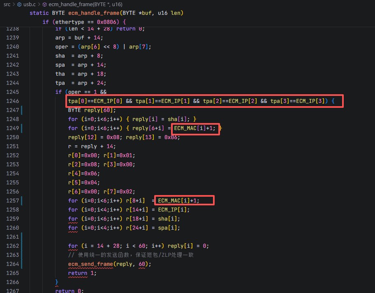
Task: Expand breadcrumb chevron after usb.c
Action: click(x=39, y=4)
